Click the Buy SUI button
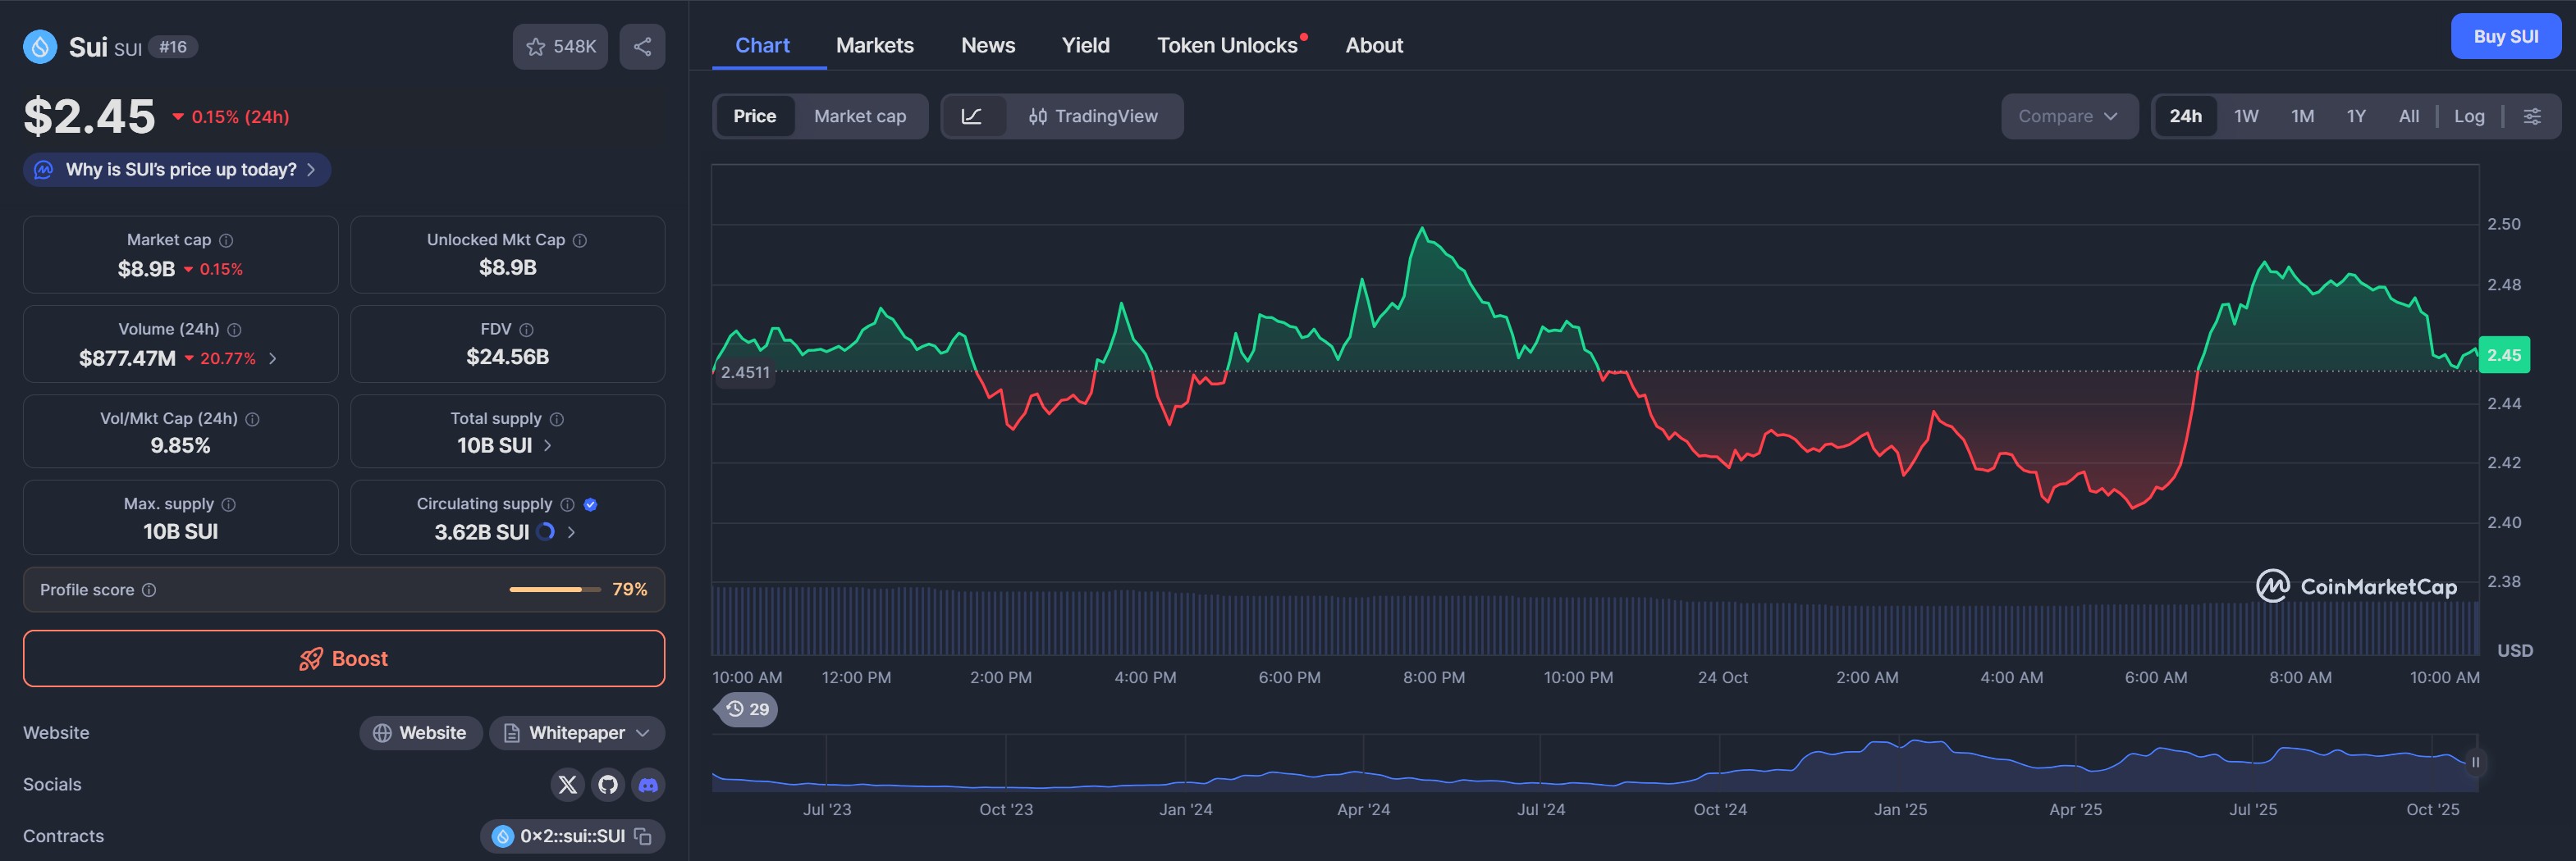This screenshot has height=861, width=2576. pyautogui.click(x=2506, y=36)
